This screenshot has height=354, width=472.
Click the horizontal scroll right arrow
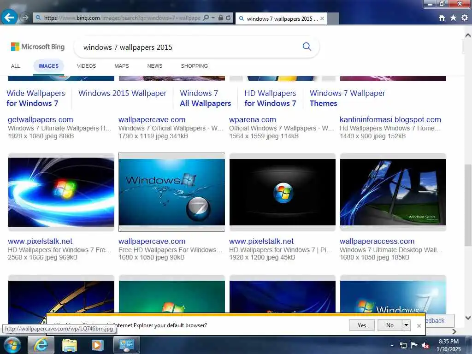tap(454, 331)
